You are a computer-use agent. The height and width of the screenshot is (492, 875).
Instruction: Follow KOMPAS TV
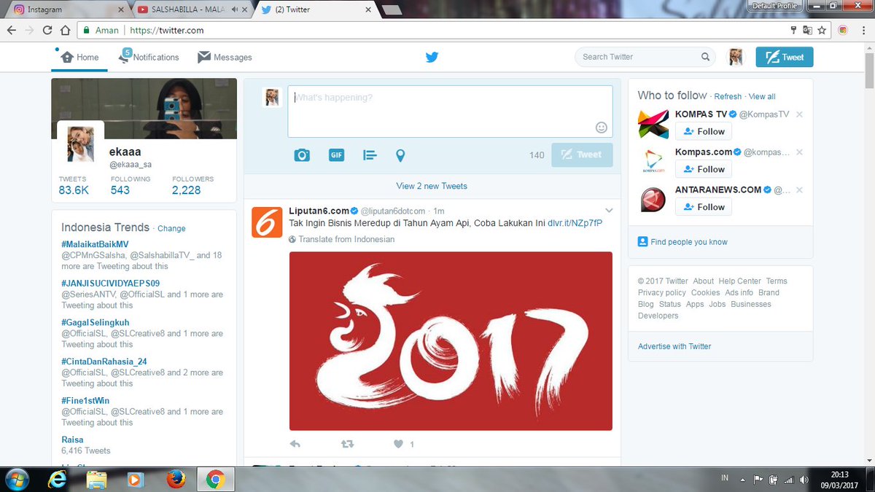tap(704, 131)
